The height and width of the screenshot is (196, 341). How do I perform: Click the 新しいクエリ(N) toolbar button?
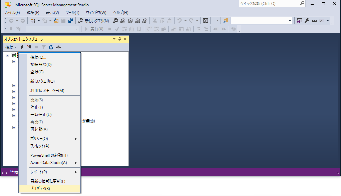pos(94,21)
